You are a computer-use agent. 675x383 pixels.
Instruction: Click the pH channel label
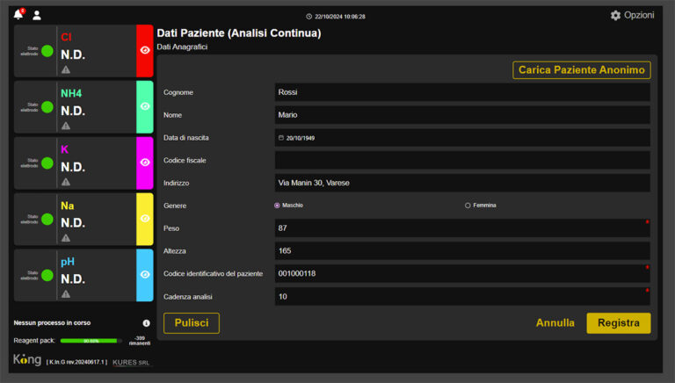coord(68,262)
